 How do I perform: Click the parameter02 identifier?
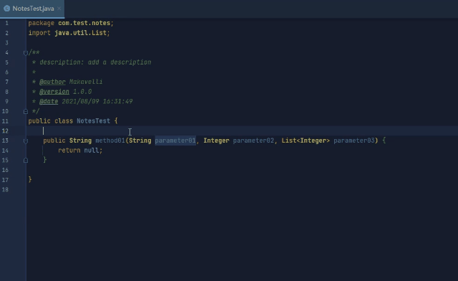pyautogui.click(x=253, y=140)
